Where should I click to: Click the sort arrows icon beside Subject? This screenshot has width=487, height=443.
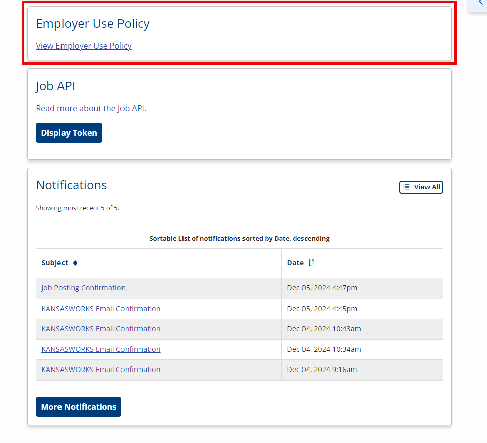coord(75,263)
